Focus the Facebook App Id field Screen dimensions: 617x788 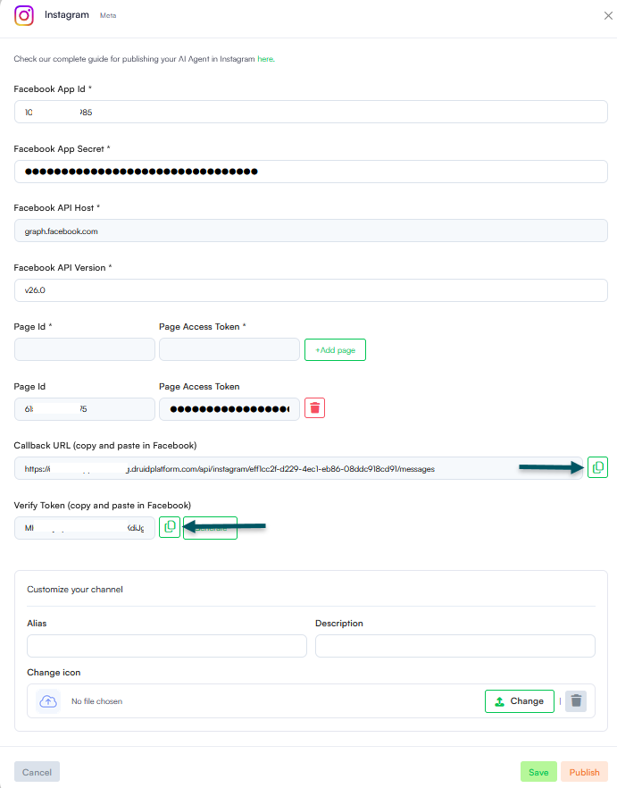click(x=311, y=112)
